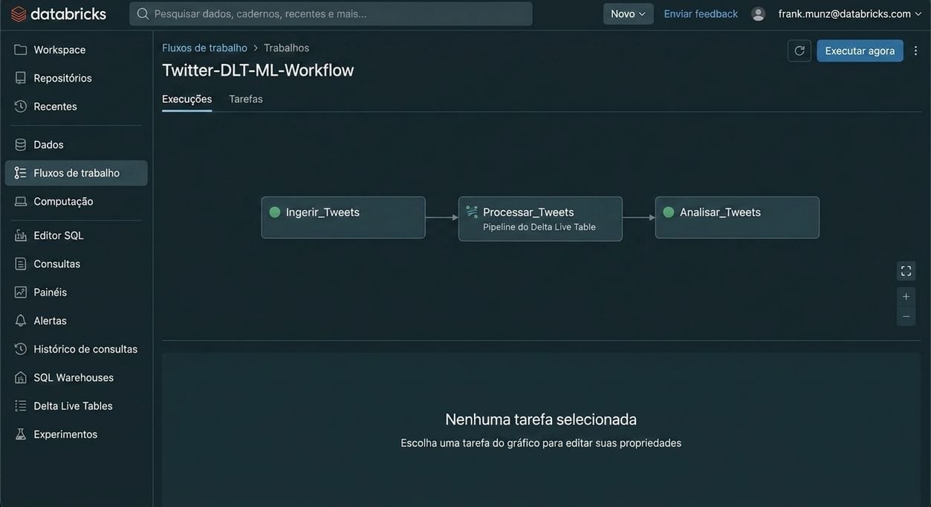Viewport: 931px width, 507px height.
Task: Open Editor SQL from the sidebar
Action: 76,235
